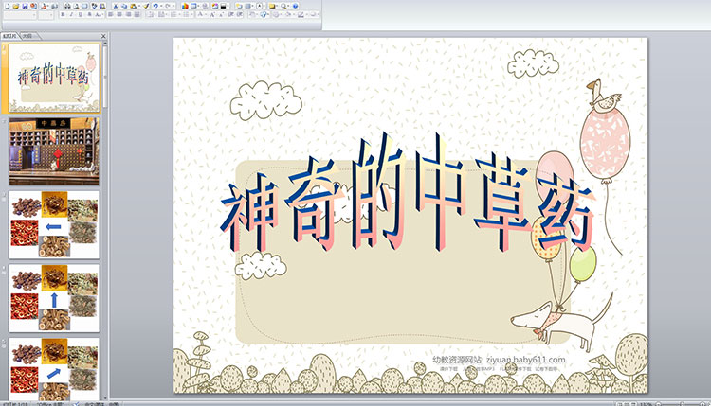Apply bold formatting
Viewport: 711px width, 406px height.
(x=63, y=14)
